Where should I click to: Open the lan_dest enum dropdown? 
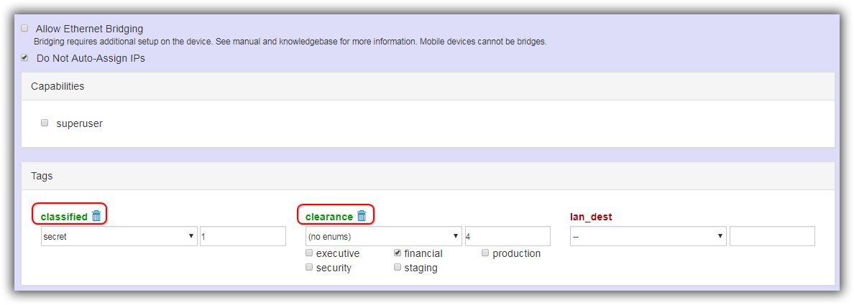click(648, 236)
